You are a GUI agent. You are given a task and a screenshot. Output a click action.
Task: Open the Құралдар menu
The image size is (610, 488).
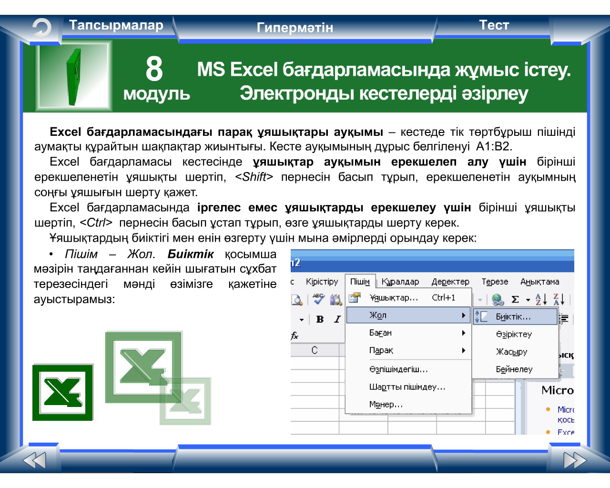tap(400, 282)
